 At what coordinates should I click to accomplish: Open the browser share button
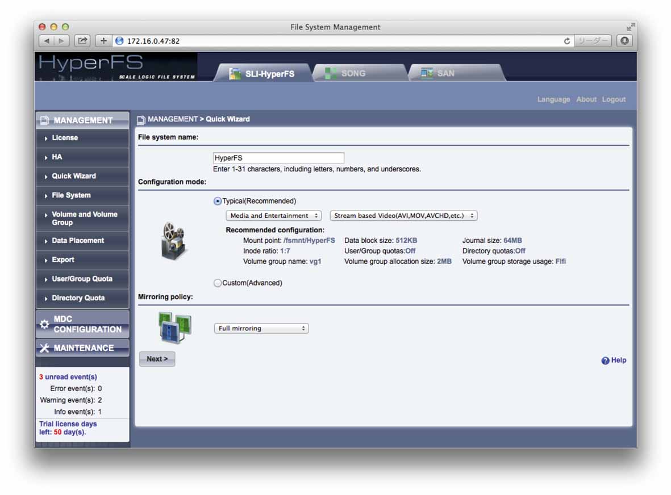[82, 41]
